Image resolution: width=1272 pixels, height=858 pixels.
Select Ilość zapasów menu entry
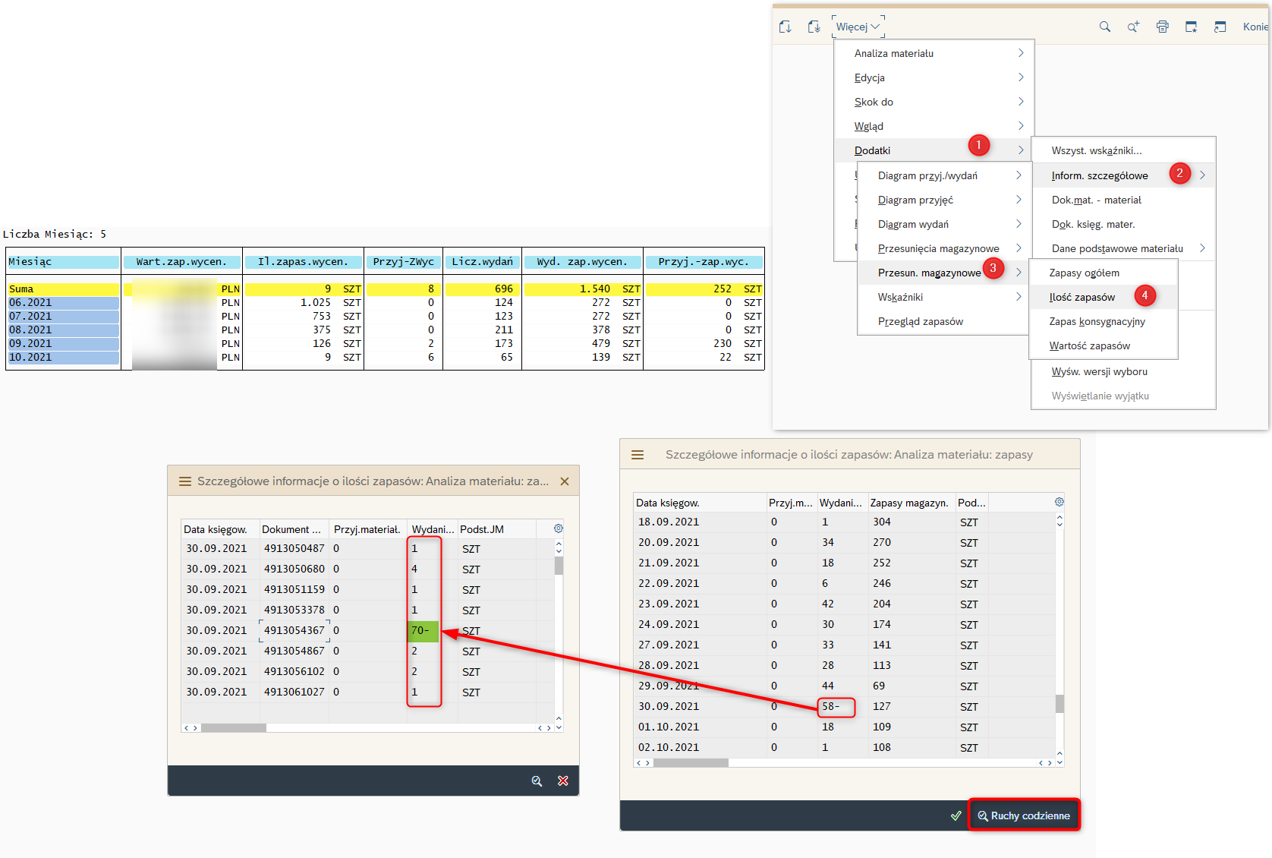[x=1082, y=297]
